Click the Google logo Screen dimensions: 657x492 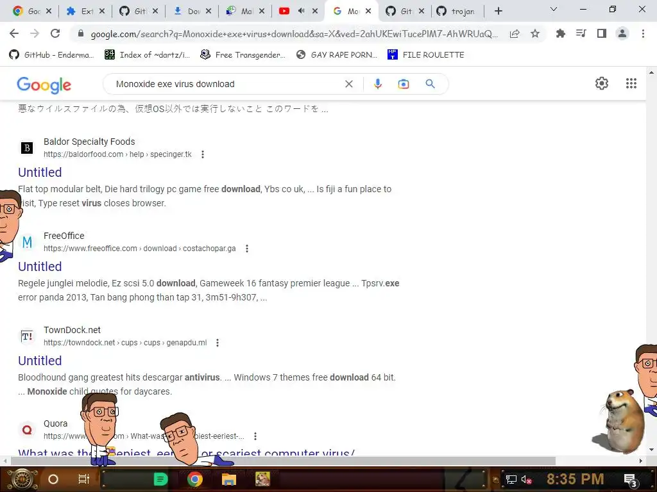tap(44, 85)
